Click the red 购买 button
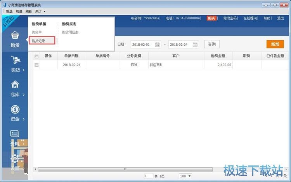Viewport: 291px width, 182px height. (x=211, y=18)
